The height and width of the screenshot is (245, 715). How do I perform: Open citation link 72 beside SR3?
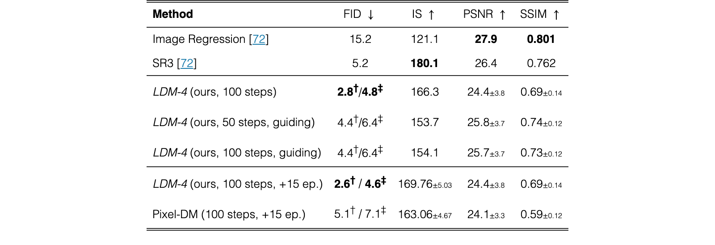[x=187, y=63]
